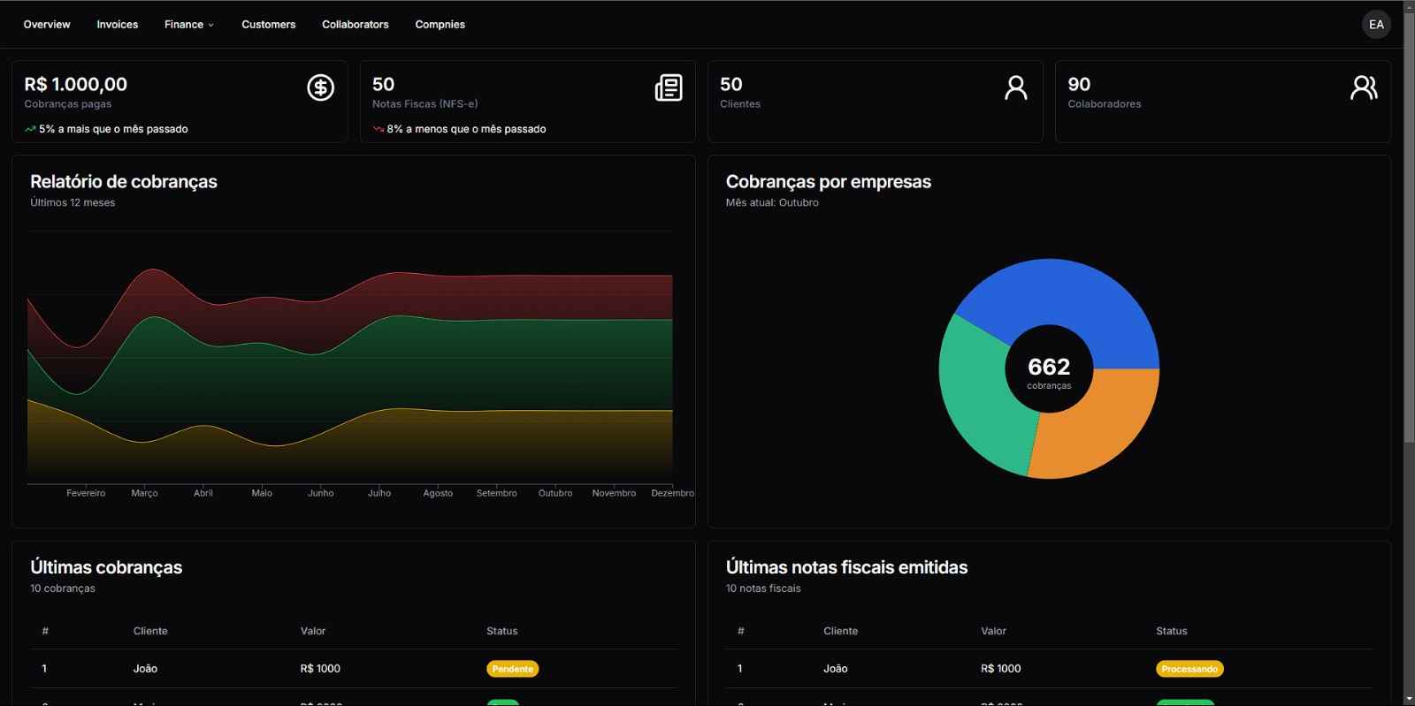This screenshot has height=706, width=1415.
Task: Click João in notas fiscais table
Action: point(835,669)
